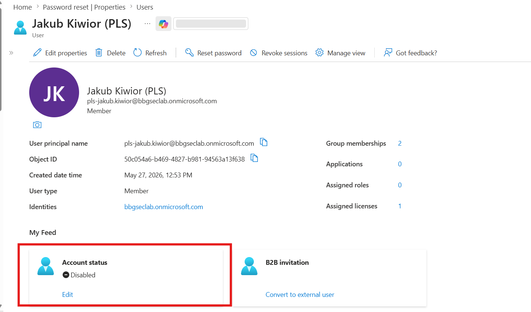This screenshot has height=312, width=531.
Task: Click Got feedback? command
Action: point(416,53)
